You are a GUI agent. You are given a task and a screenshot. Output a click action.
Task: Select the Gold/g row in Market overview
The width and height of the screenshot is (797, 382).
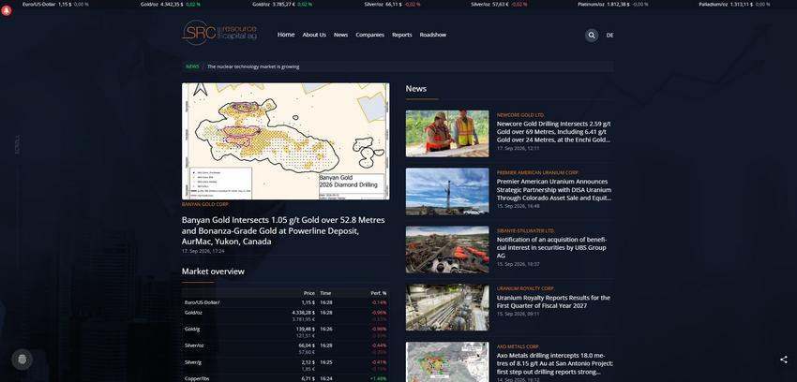pyautogui.click(x=286, y=332)
